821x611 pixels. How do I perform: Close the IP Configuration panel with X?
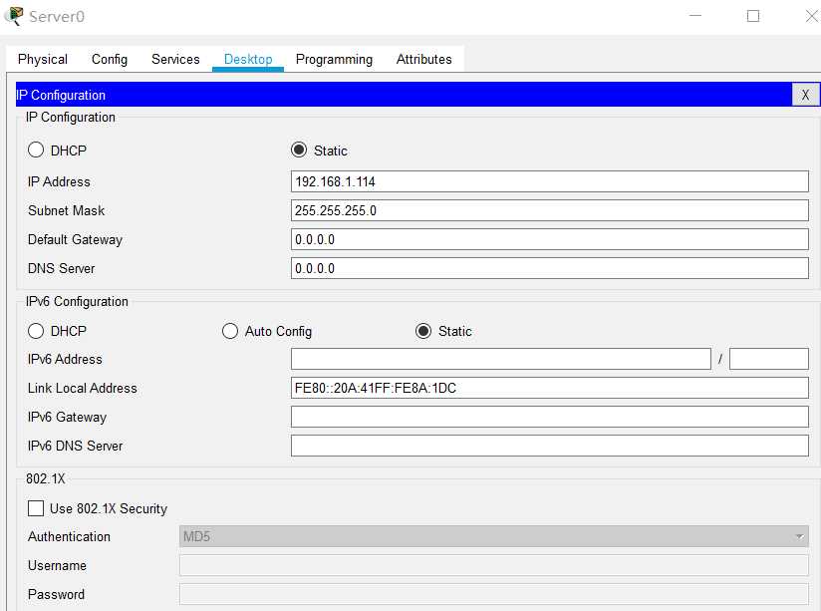(805, 95)
